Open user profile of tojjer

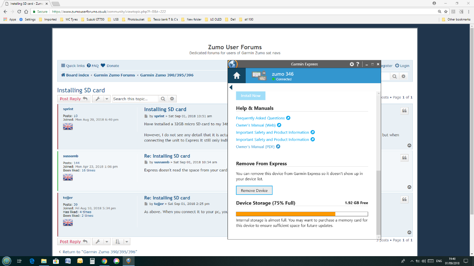tap(68, 198)
